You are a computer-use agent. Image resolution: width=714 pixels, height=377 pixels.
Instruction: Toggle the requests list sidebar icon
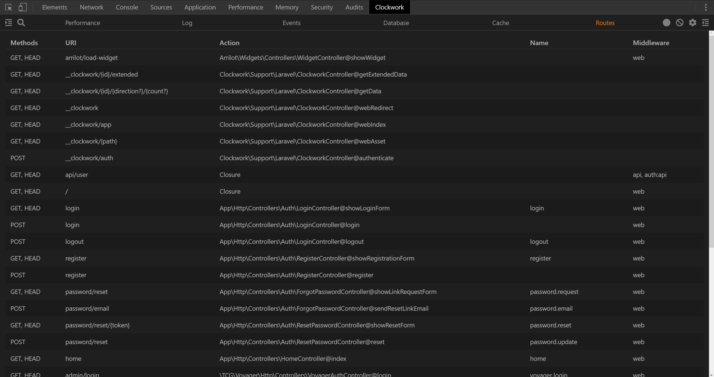click(9, 23)
